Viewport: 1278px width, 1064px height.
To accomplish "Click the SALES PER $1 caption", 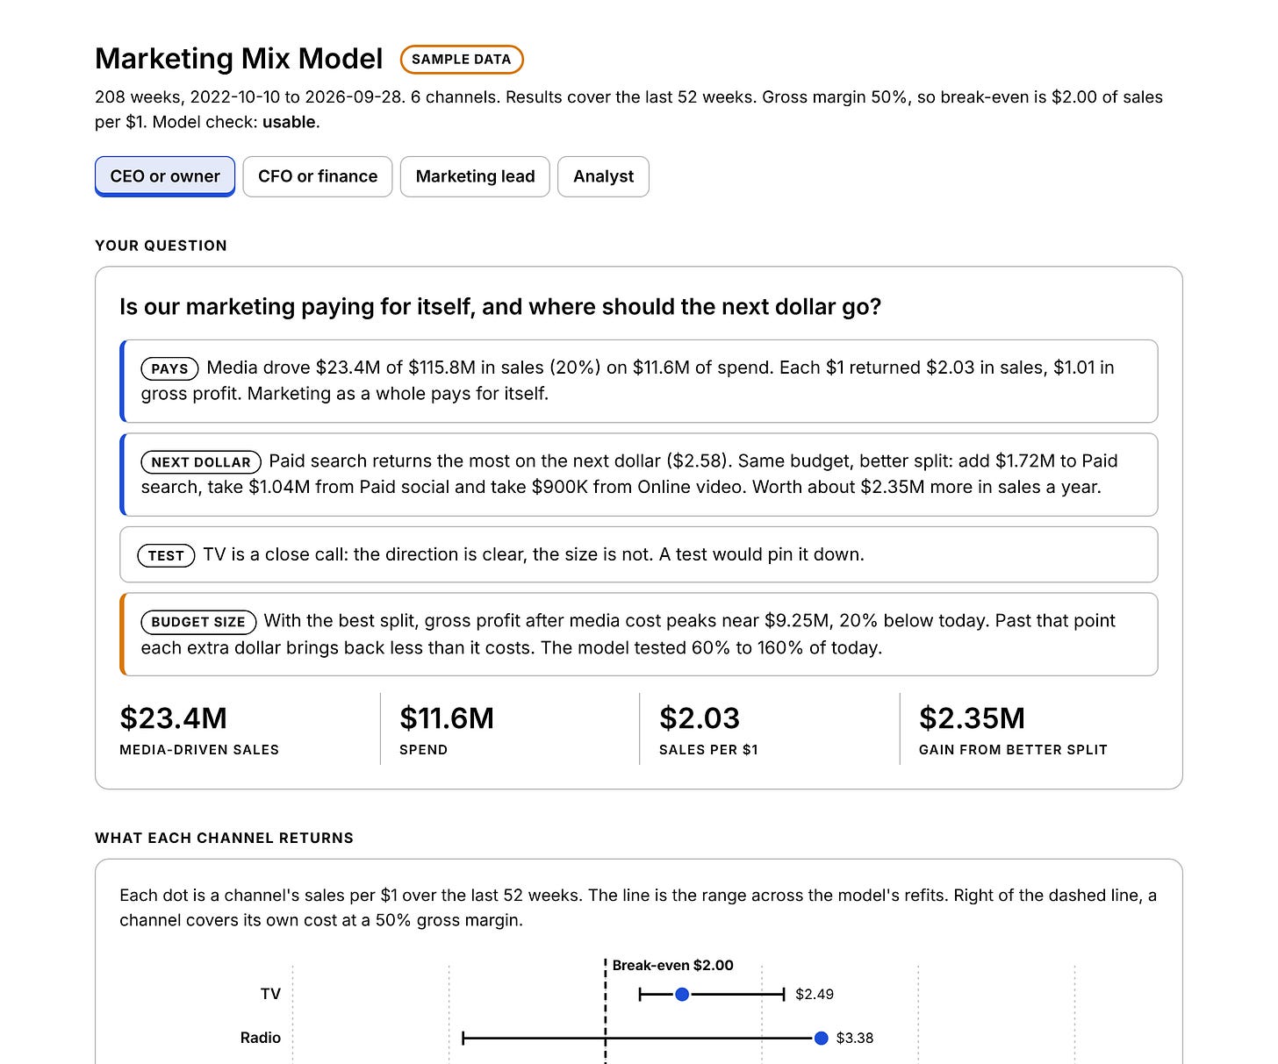I will (x=708, y=750).
